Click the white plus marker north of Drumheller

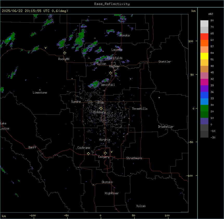coord(159,98)
